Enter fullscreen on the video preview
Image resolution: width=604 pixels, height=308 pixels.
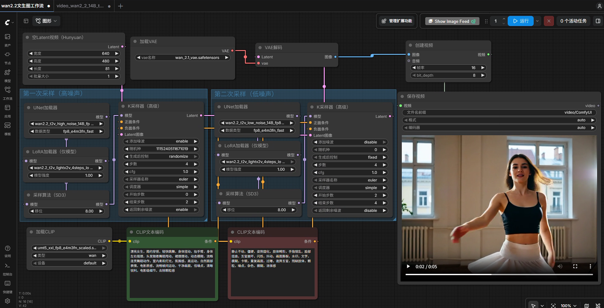(575, 266)
